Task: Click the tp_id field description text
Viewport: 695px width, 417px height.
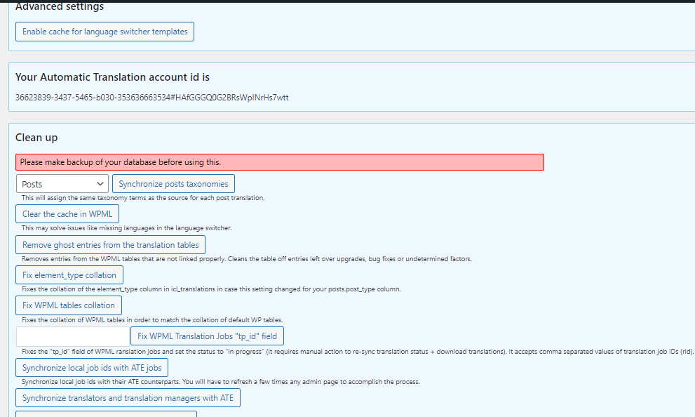Action: [x=357, y=351]
